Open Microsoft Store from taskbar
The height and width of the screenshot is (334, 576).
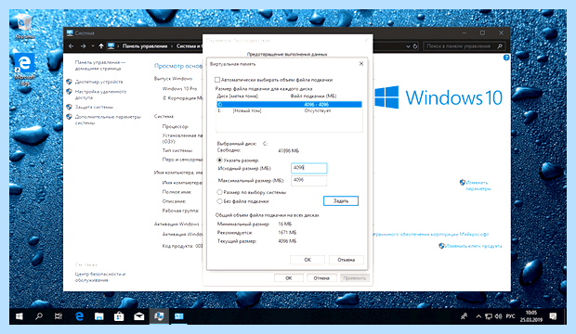click(x=119, y=316)
